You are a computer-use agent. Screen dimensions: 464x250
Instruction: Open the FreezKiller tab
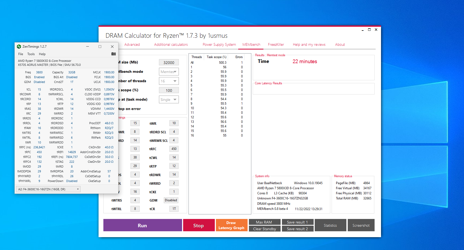276,45
